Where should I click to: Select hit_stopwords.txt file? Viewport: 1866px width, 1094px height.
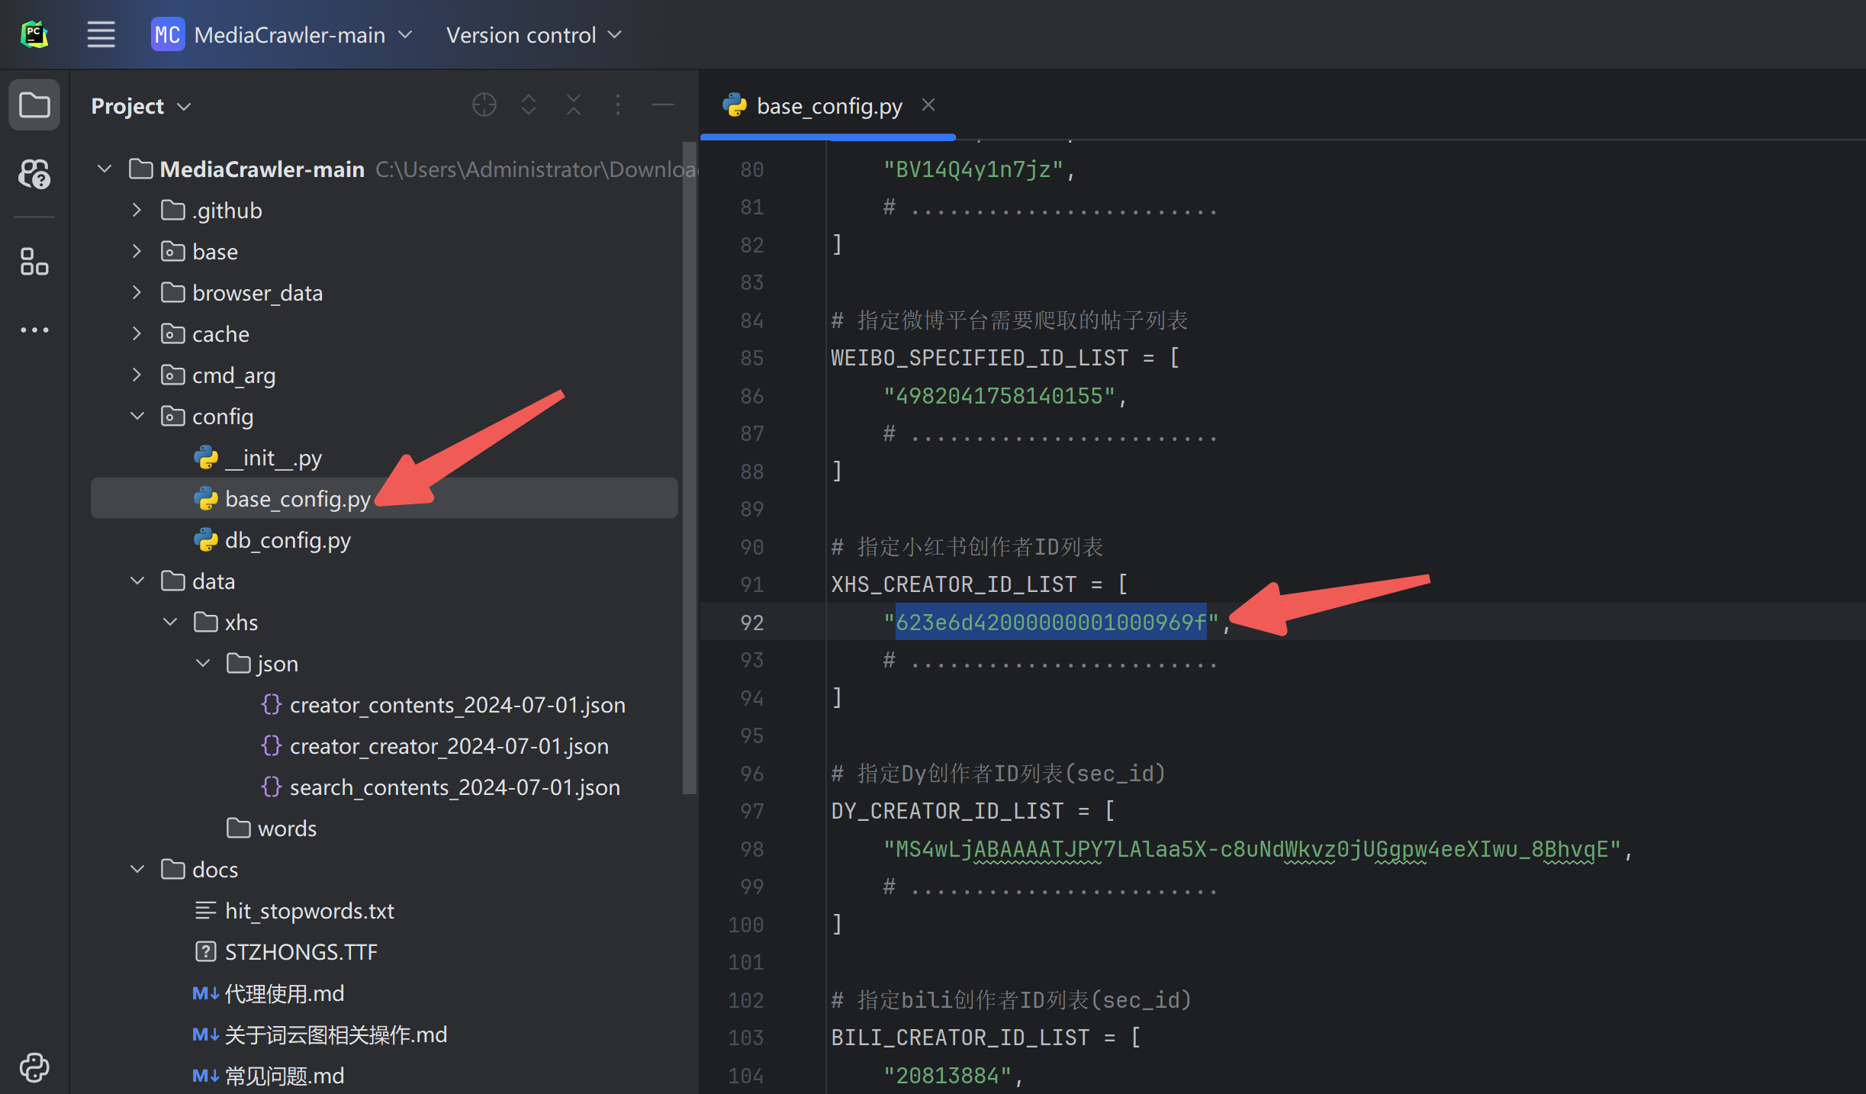pyautogui.click(x=309, y=911)
